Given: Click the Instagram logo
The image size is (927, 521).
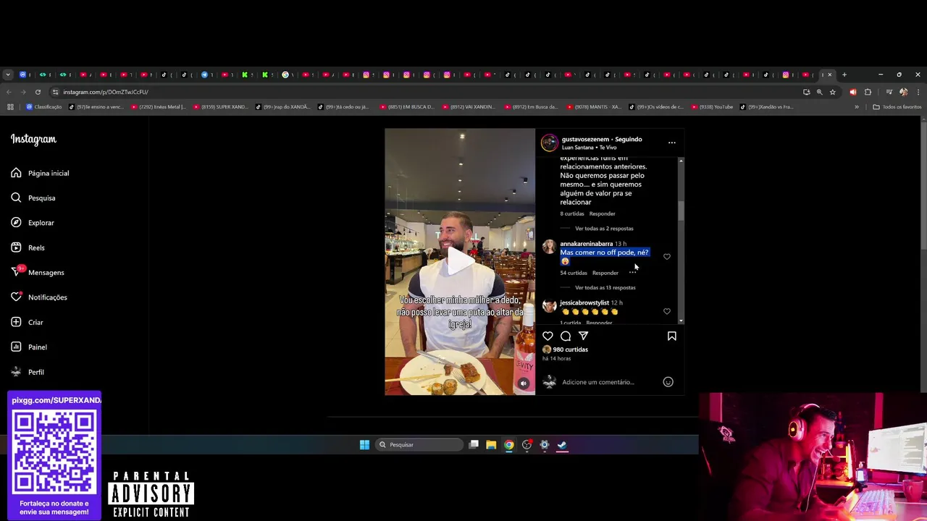Looking at the screenshot, I should point(33,139).
